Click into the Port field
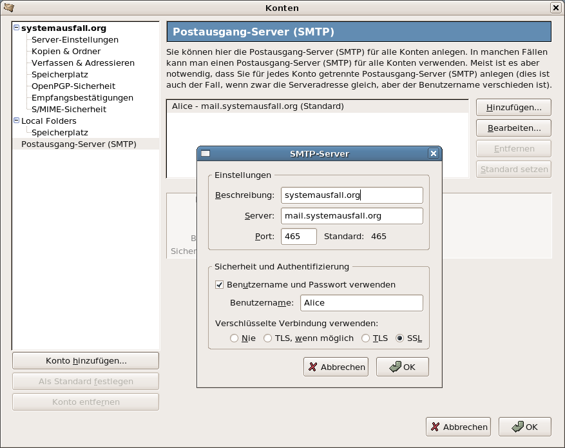 (x=299, y=237)
